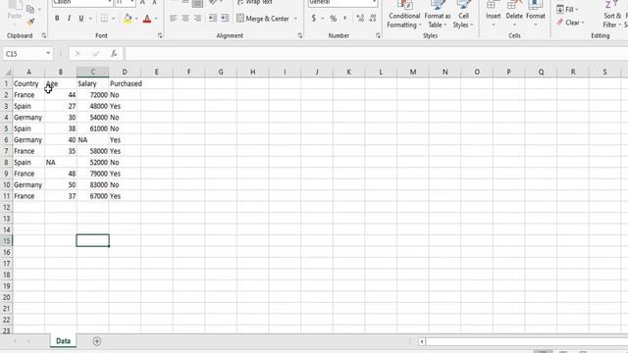Screen dimensions: 628x353
Task: Select the 'Purchased' header cell
Action: coord(125,83)
